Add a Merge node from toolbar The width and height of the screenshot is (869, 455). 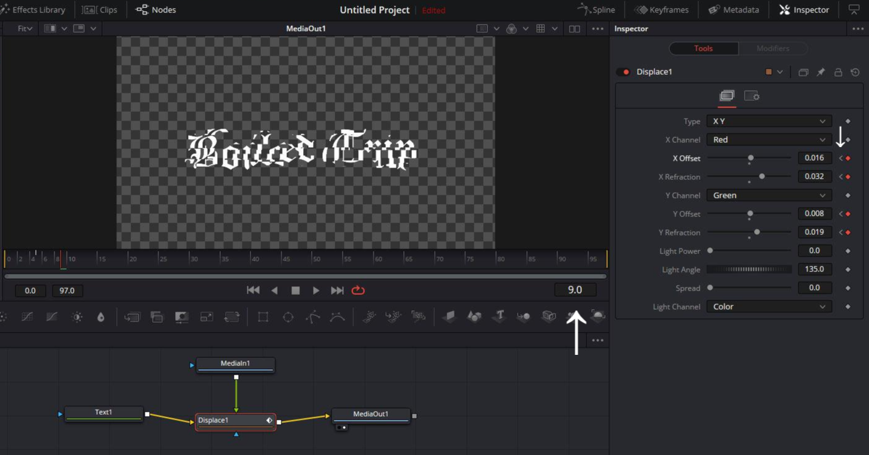(x=132, y=317)
